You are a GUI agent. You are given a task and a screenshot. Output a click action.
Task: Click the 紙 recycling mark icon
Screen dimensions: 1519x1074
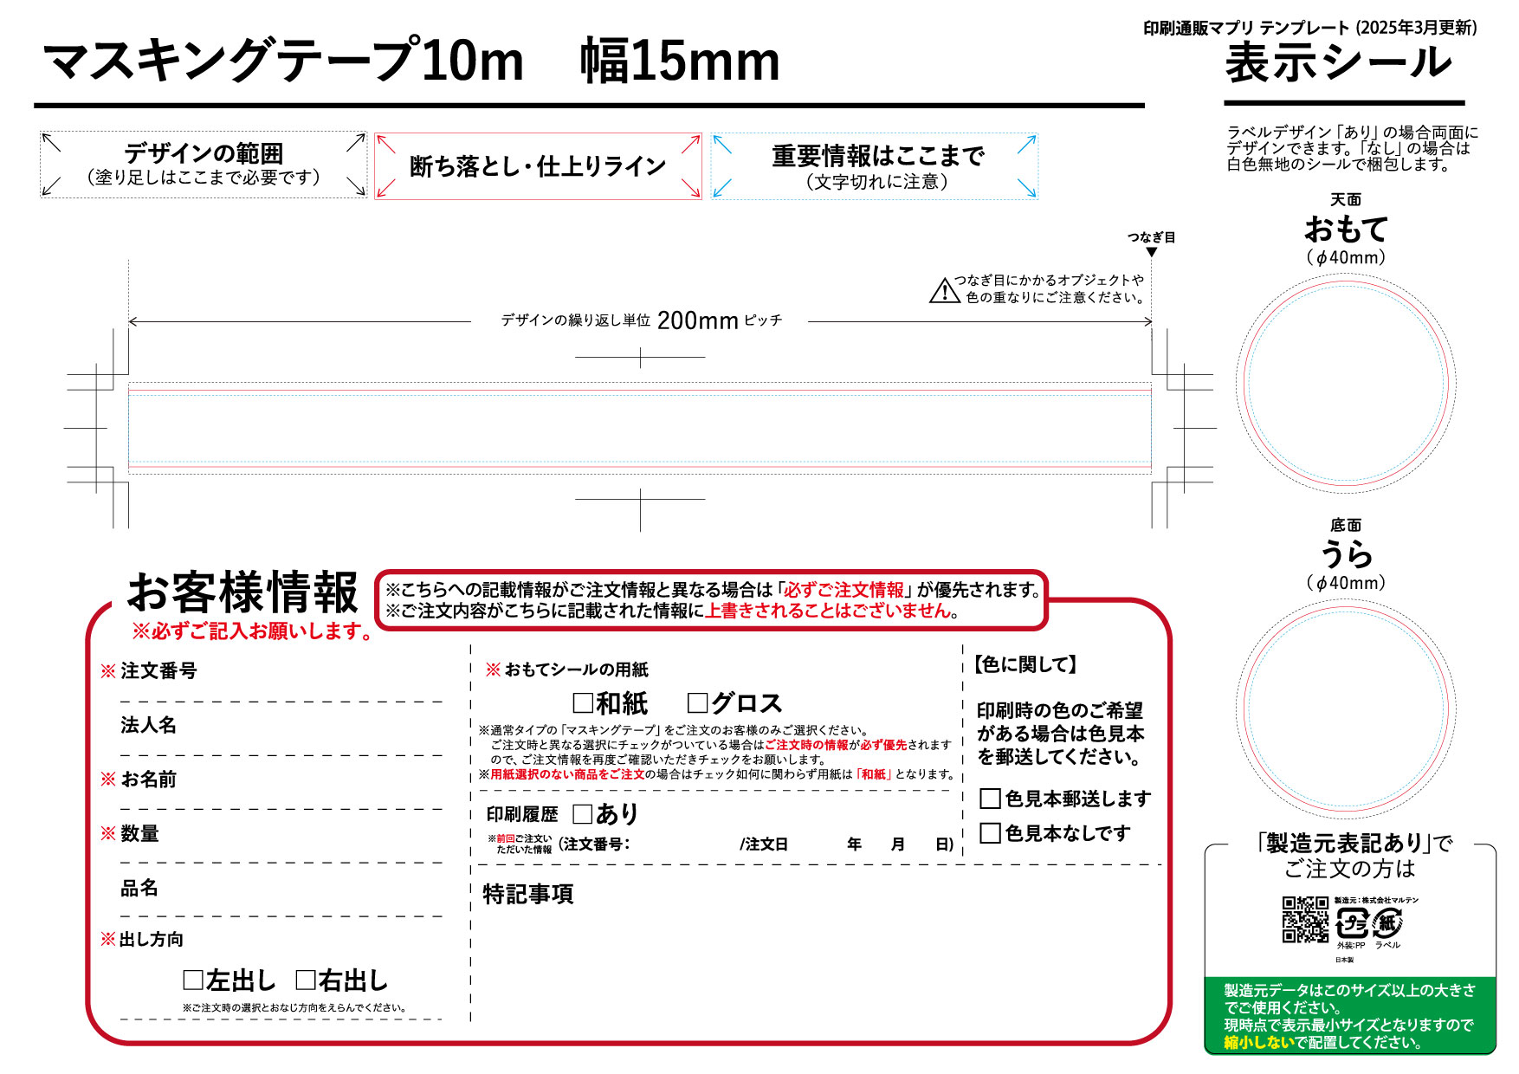(1387, 923)
